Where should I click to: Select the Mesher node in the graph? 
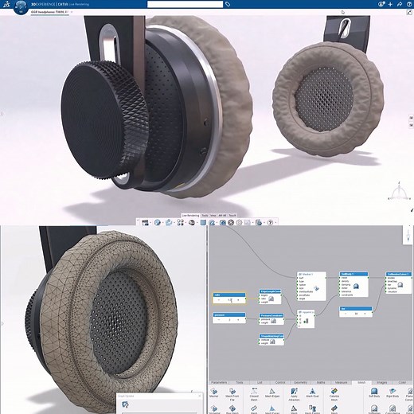point(311,286)
